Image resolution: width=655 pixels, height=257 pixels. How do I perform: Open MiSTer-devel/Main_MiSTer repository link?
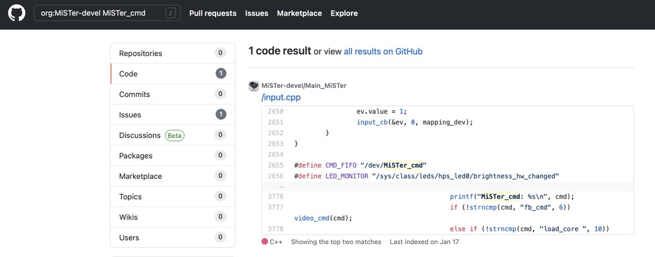pos(304,86)
